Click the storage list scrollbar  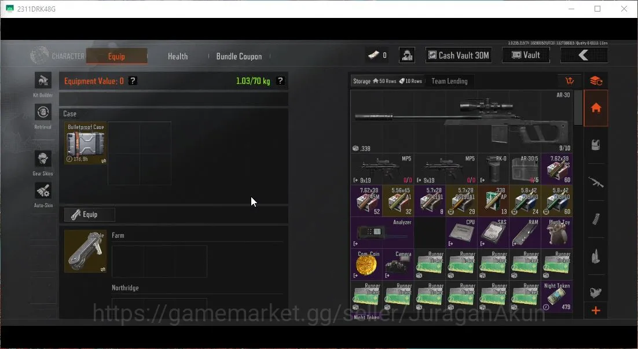click(578, 108)
